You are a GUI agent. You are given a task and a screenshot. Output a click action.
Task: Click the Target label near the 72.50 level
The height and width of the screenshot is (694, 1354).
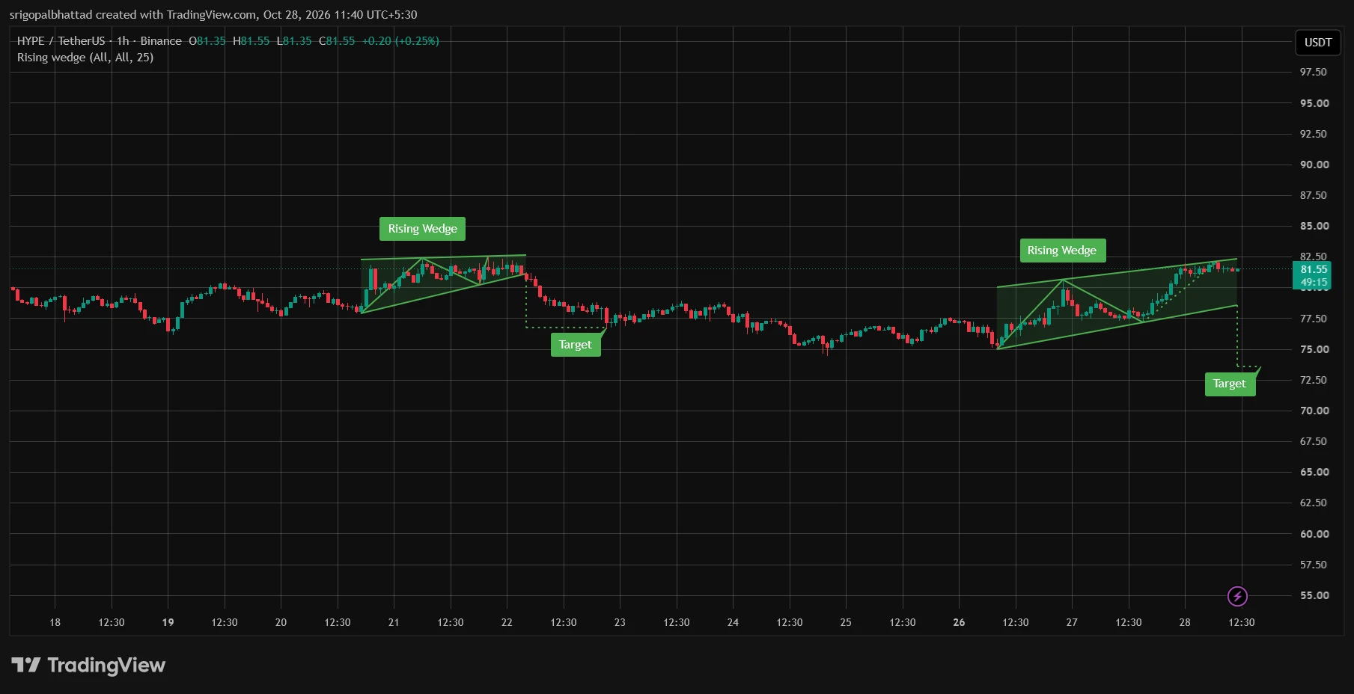coord(1230,384)
